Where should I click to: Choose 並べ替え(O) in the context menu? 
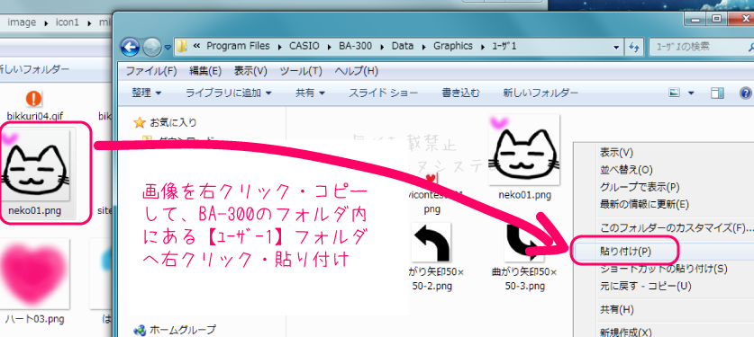point(625,170)
